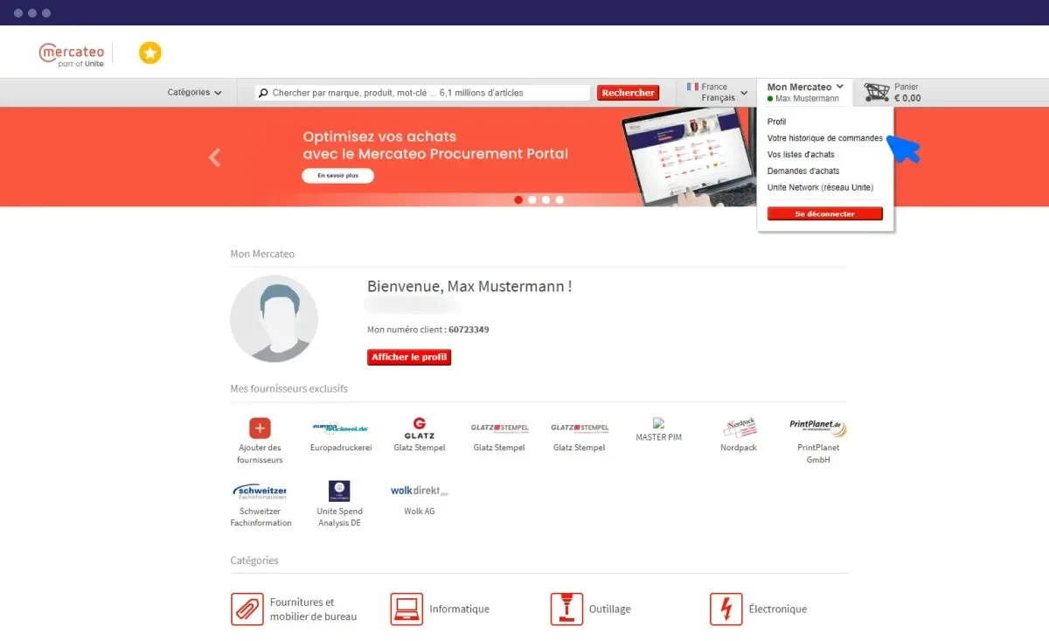Click the lightning bolt Électronique icon
The height and width of the screenshot is (641, 1049).
coord(726,609)
